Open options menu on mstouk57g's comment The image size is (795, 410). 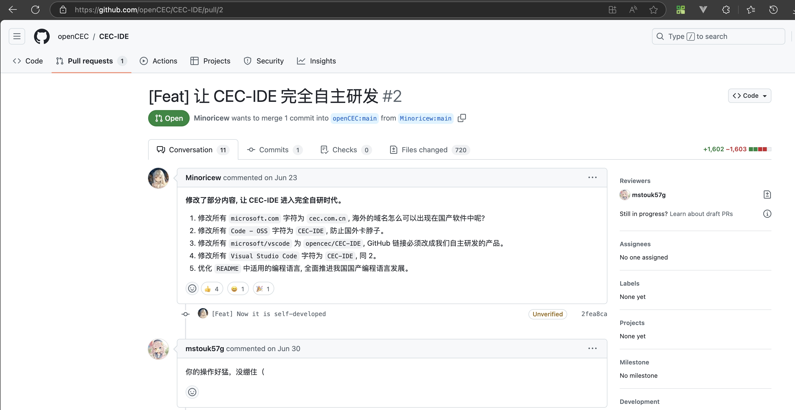tap(592, 348)
